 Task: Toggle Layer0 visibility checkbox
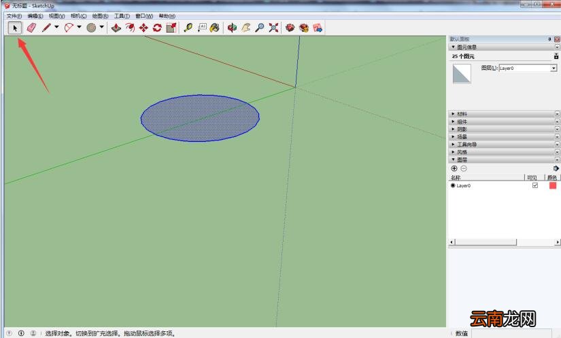pyautogui.click(x=535, y=185)
